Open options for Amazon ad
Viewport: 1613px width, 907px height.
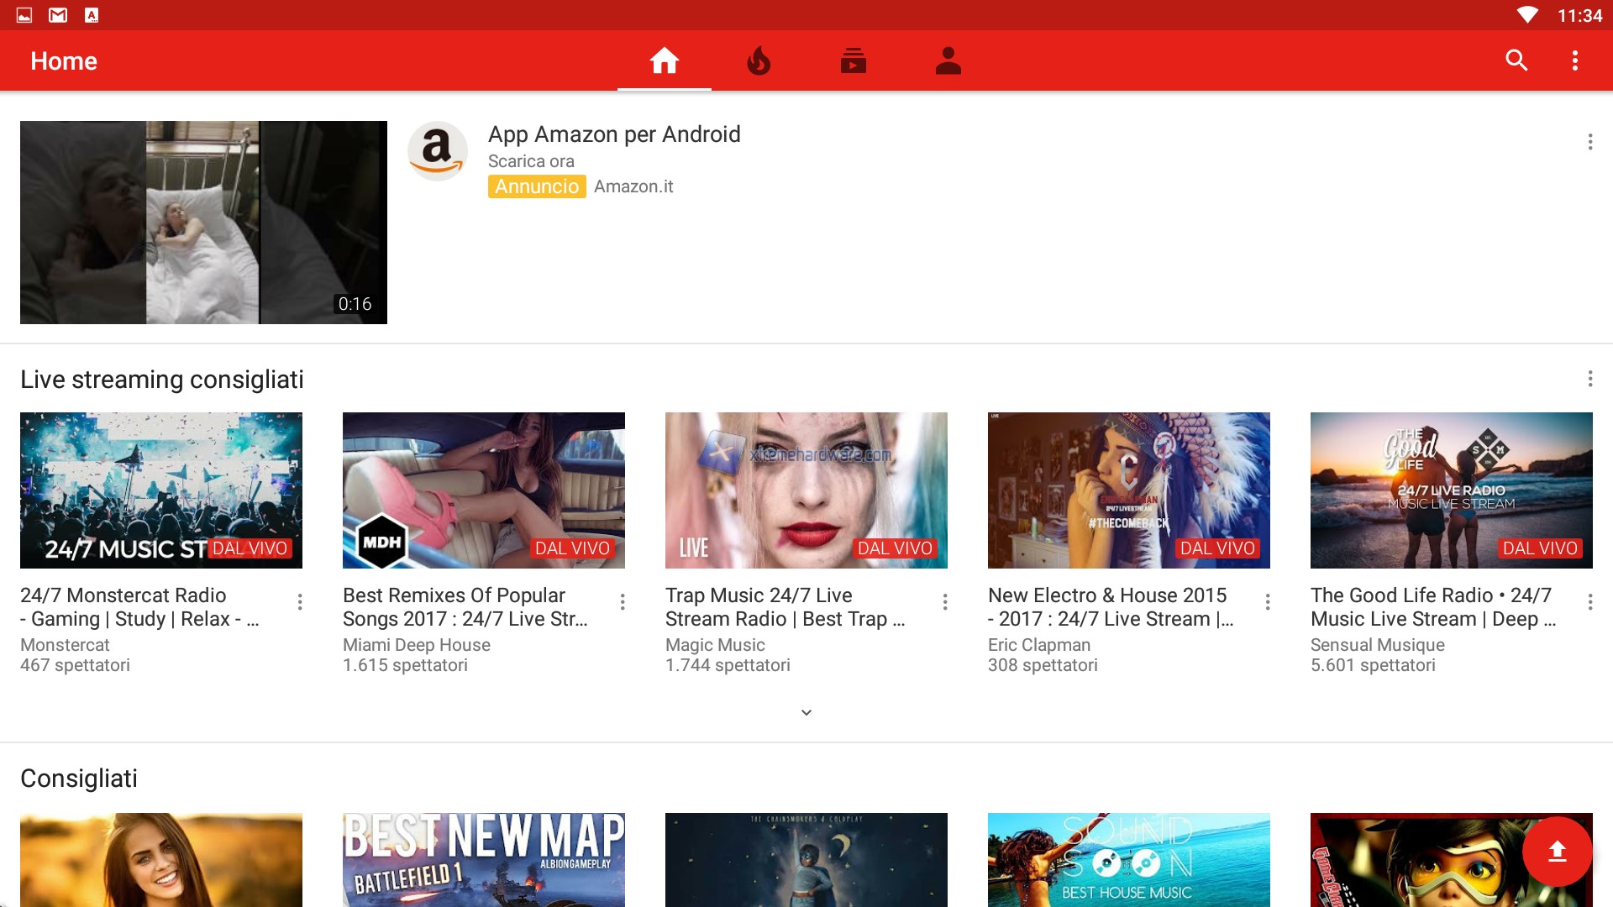point(1589,141)
